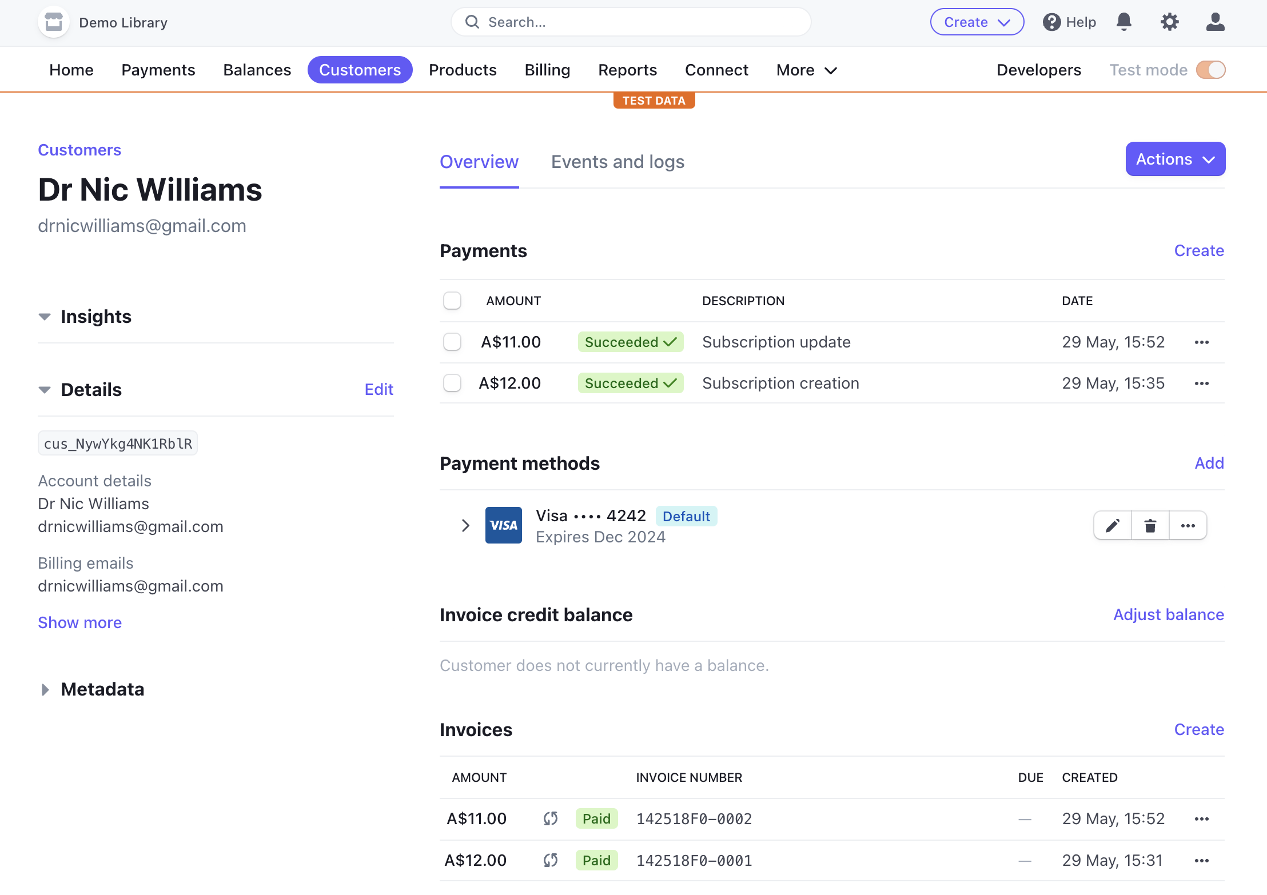1267x895 pixels.
Task: Open the three-dot menu for Visa payment method
Action: click(1188, 525)
